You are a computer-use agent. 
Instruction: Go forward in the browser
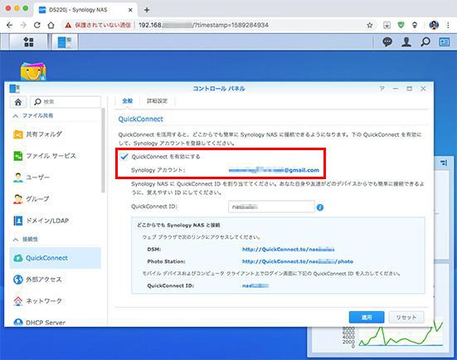click(23, 25)
